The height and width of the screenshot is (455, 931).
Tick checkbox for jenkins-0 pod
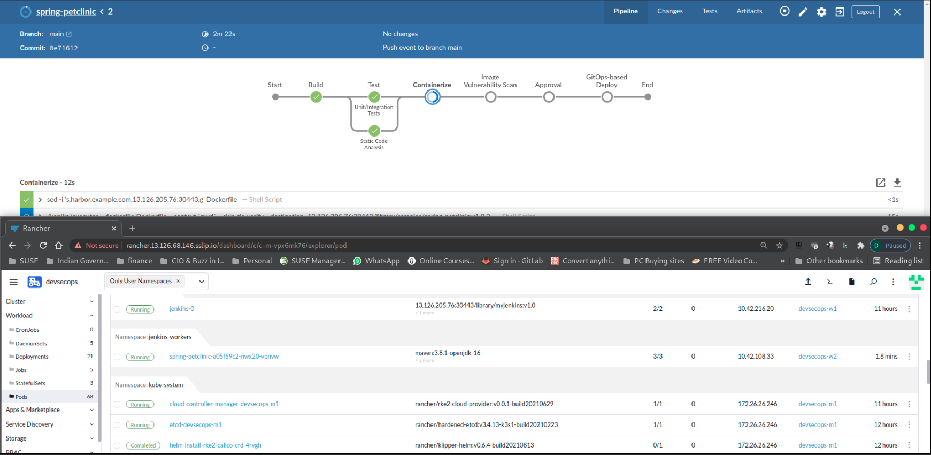point(117,309)
